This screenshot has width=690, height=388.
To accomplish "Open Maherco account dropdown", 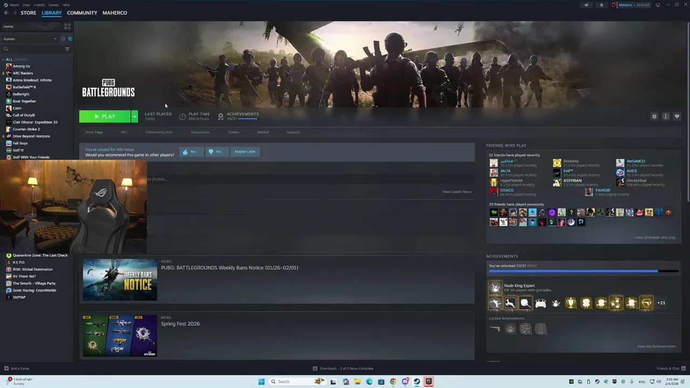I will (631, 5).
